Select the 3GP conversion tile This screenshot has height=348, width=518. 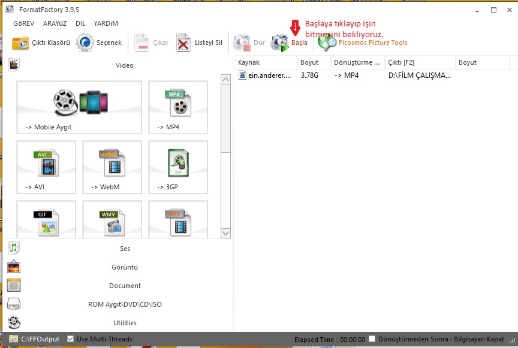coord(178,167)
